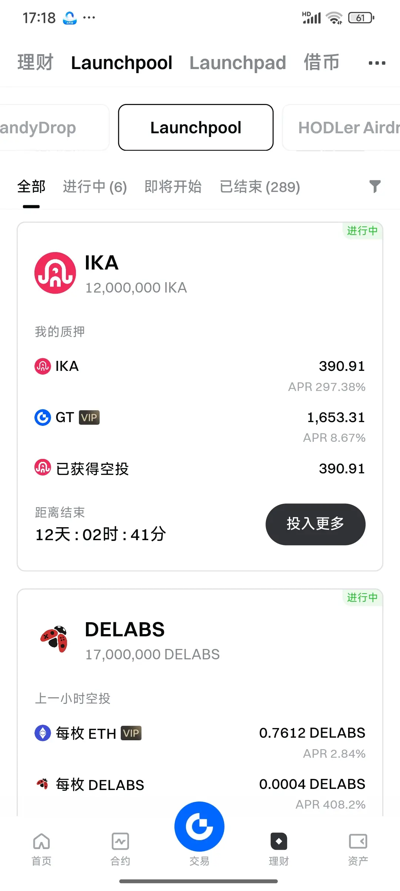The height and width of the screenshot is (891, 400).
Task: Open the filter funnel icon
Action: pyautogui.click(x=375, y=186)
